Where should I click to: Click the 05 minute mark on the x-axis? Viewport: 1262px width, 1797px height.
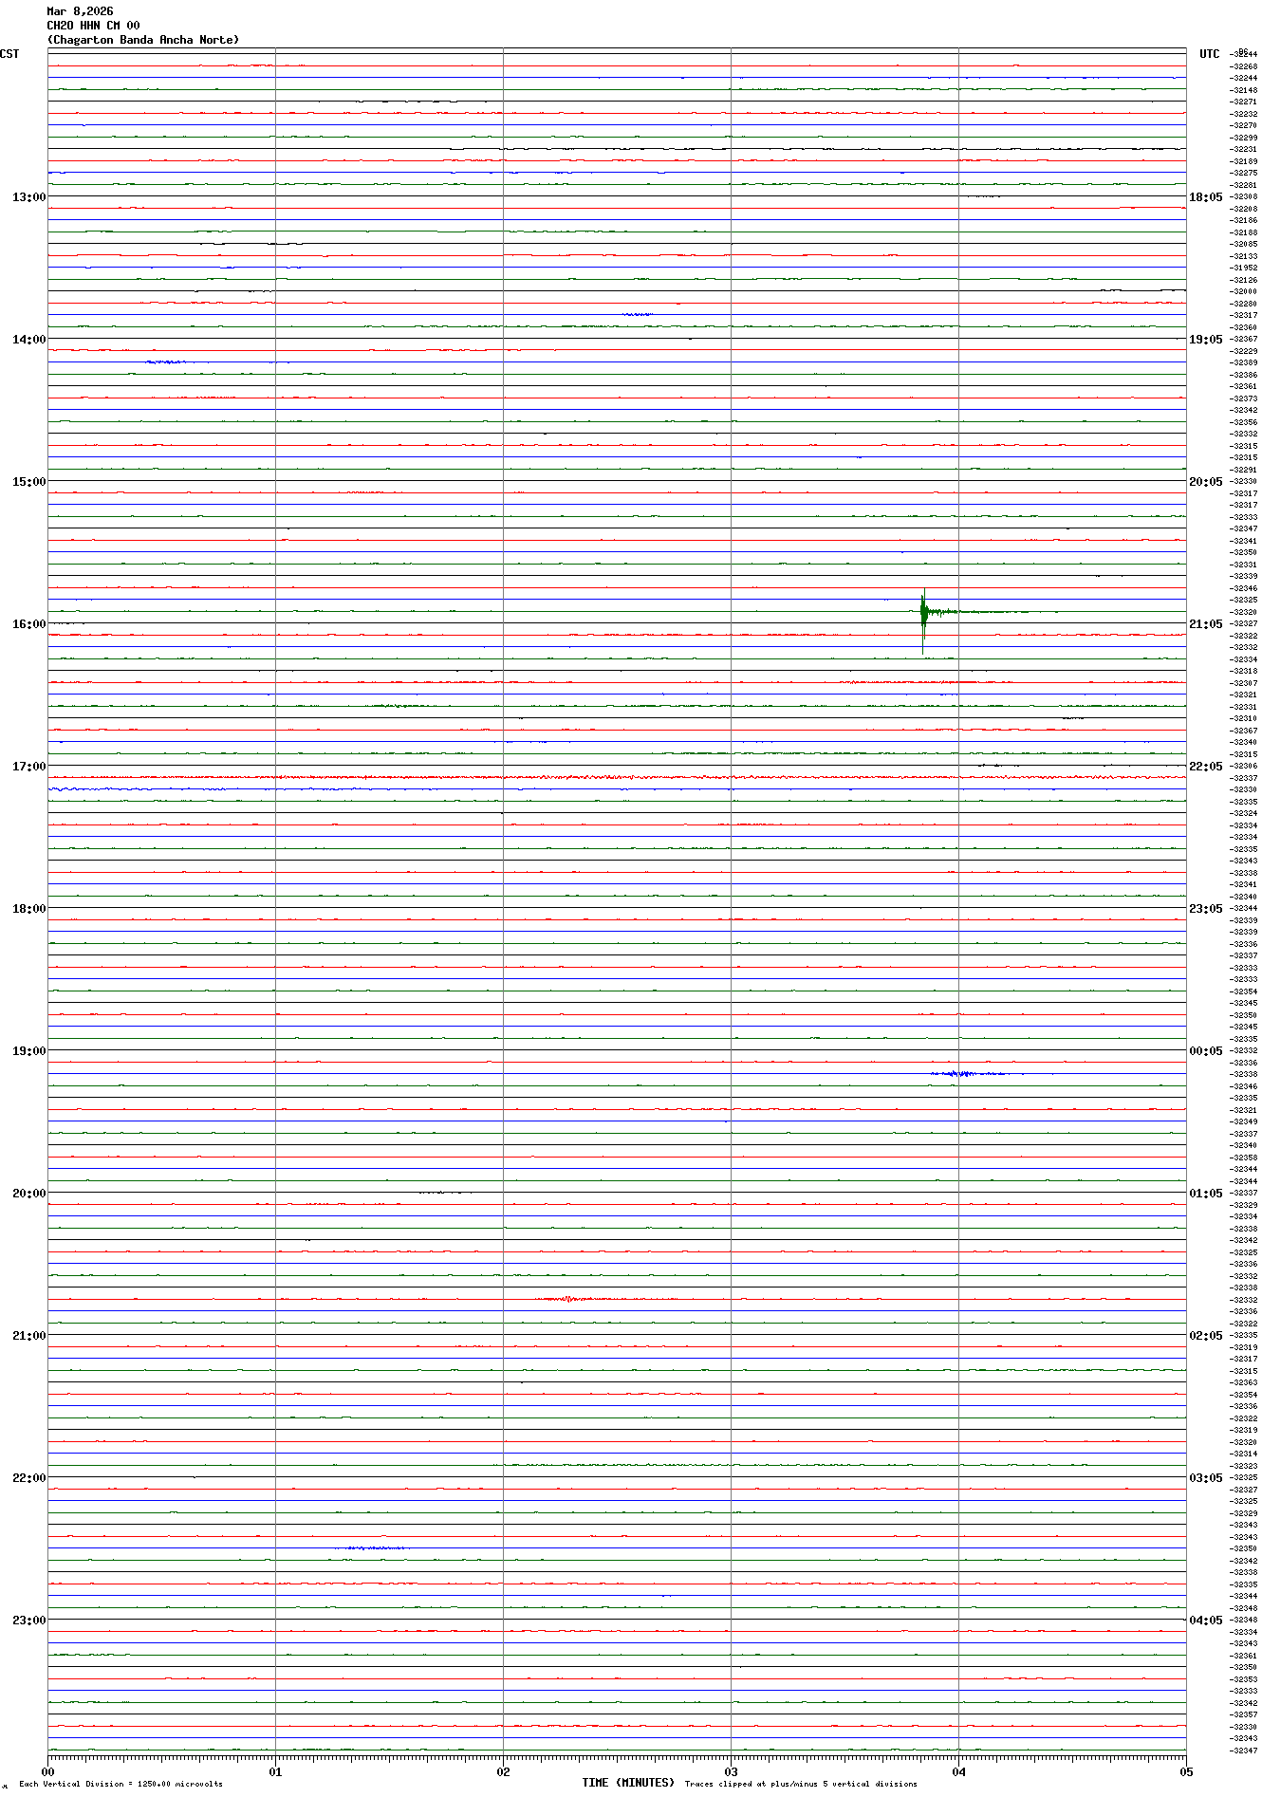(x=1185, y=1771)
